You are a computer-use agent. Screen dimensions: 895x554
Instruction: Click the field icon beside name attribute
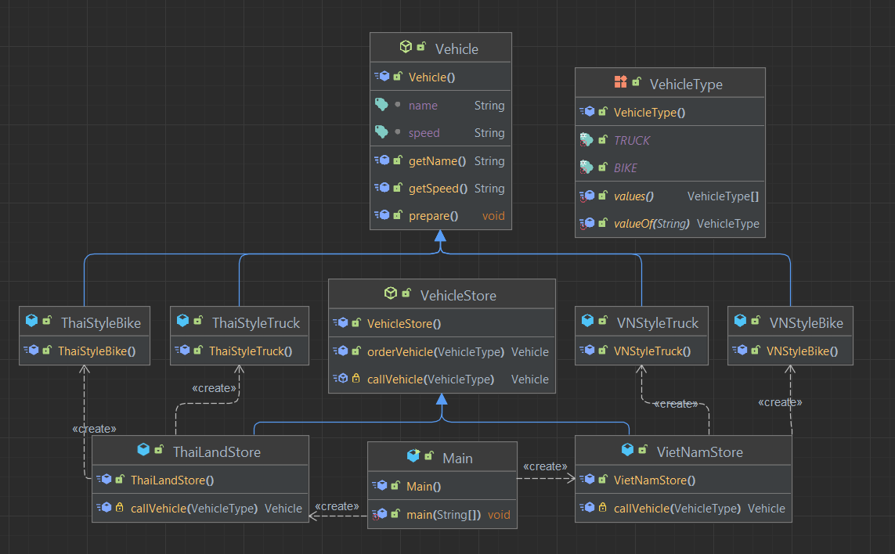click(384, 105)
